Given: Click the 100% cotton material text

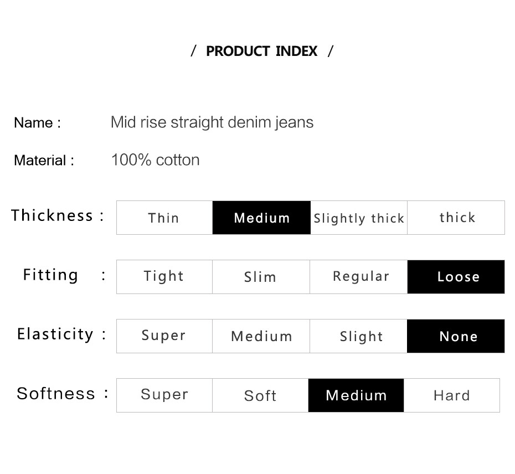Looking at the screenshot, I should 156,160.
